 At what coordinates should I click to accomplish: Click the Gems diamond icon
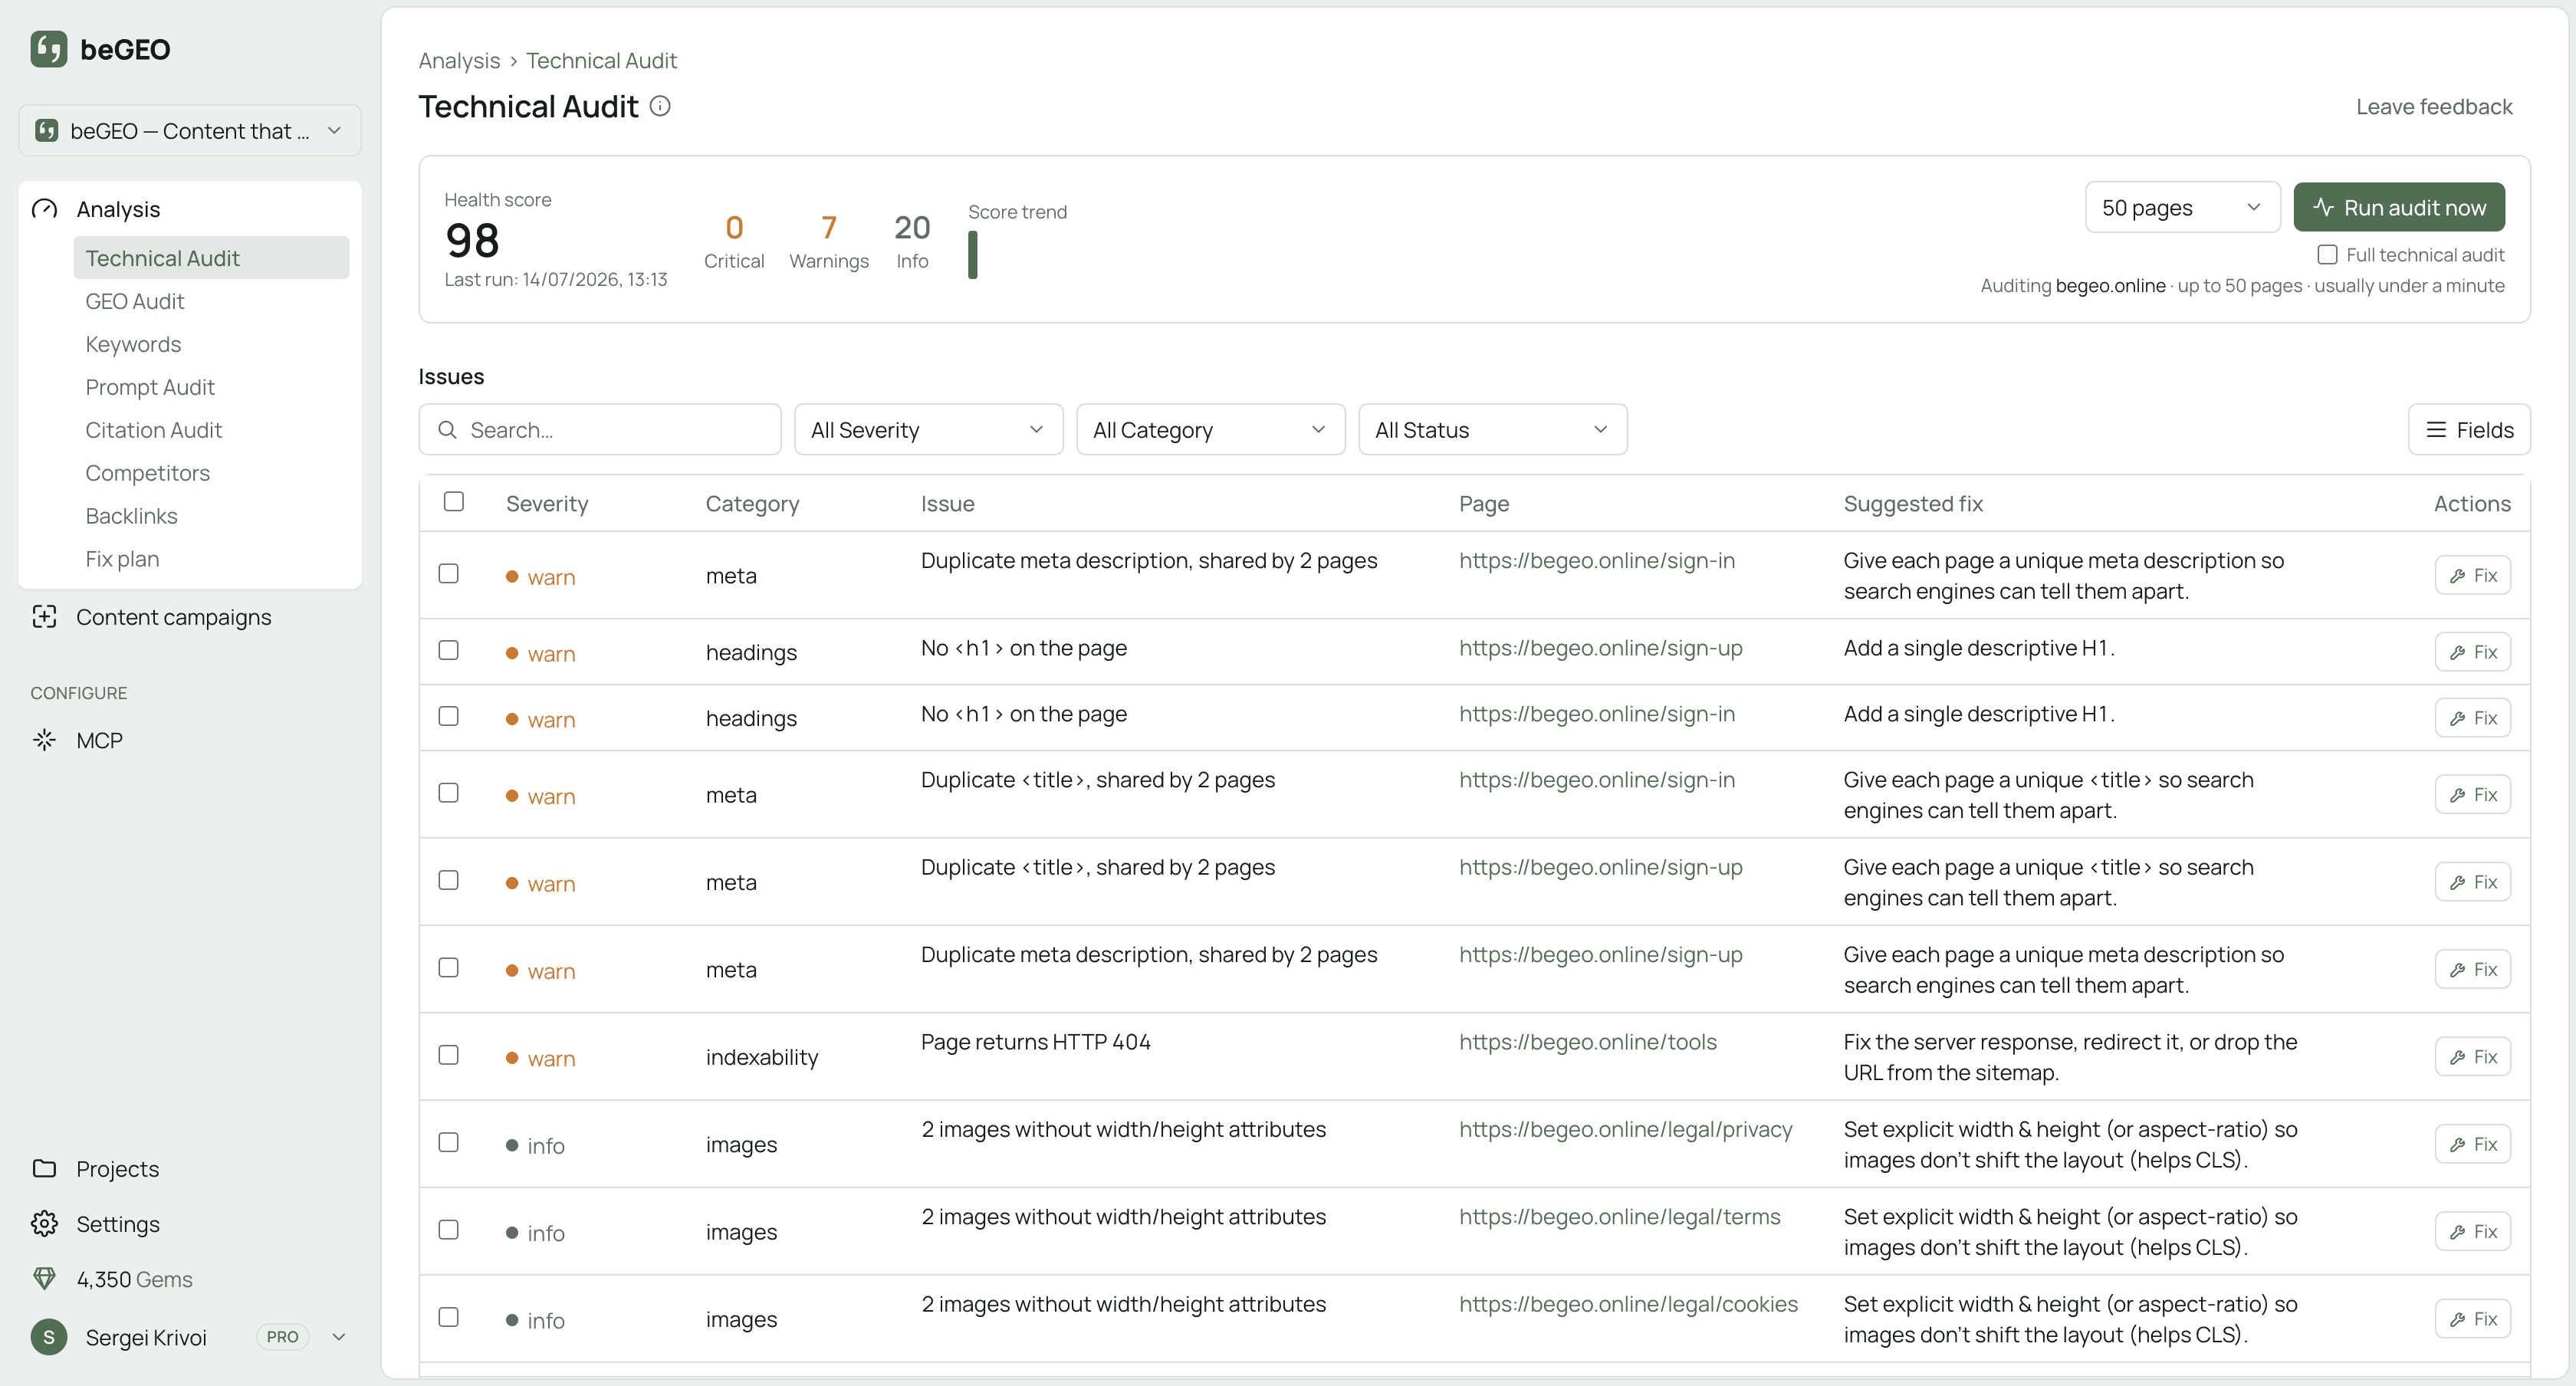[44, 1278]
